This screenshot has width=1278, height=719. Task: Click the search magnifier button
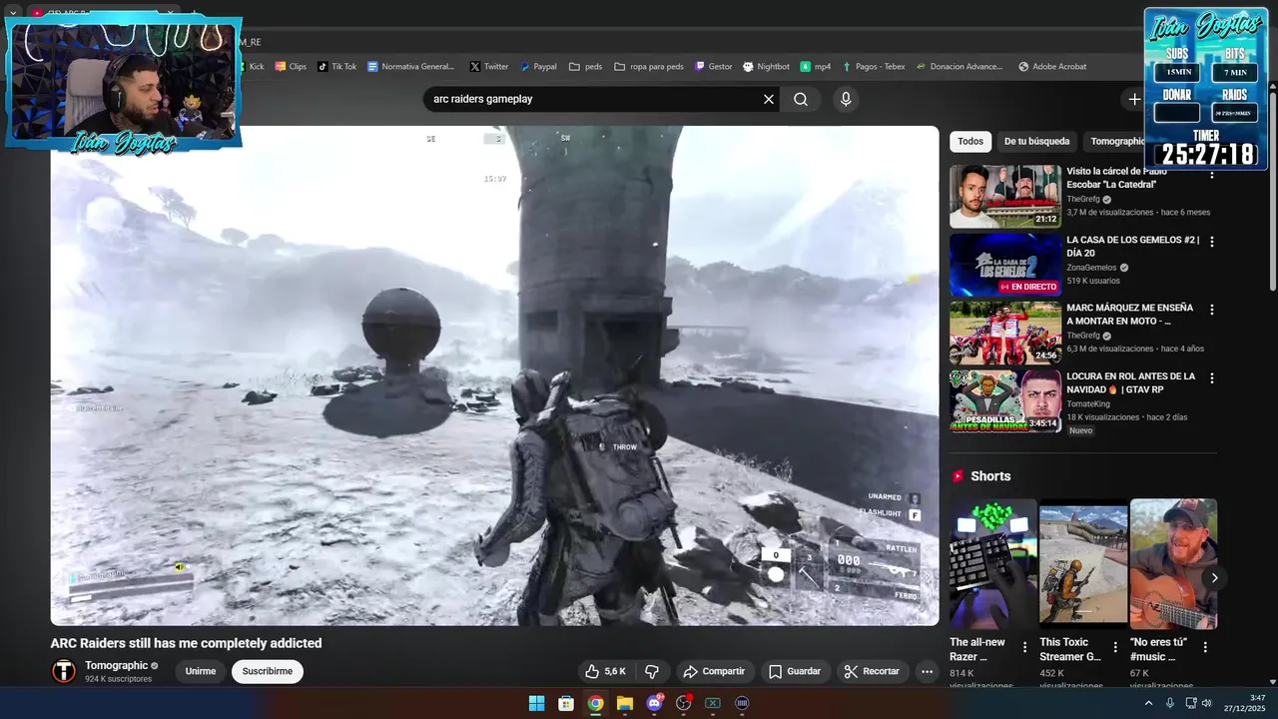pyautogui.click(x=801, y=99)
